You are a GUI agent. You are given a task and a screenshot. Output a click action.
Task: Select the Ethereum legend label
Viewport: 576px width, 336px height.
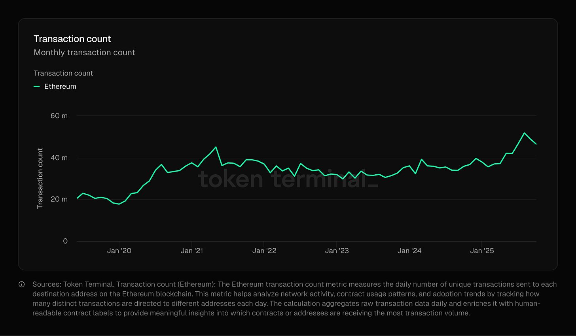click(x=60, y=87)
